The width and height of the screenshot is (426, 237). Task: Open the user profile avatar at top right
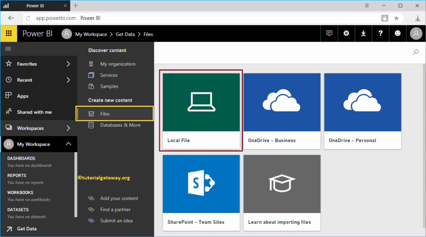tap(416, 34)
